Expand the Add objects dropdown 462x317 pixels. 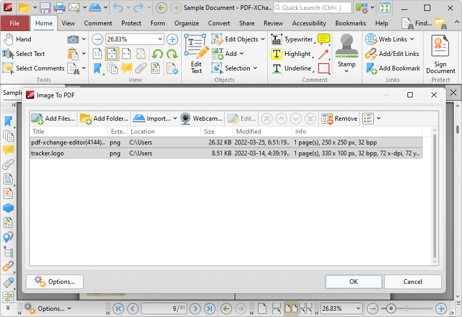(x=241, y=54)
